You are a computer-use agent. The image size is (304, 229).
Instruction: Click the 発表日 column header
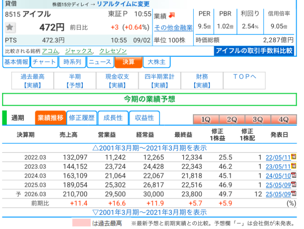click(x=279, y=135)
